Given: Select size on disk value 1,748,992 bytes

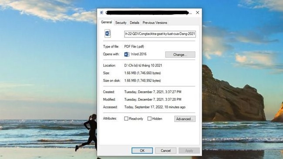Looking at the screenshot, I should (142, 81).
